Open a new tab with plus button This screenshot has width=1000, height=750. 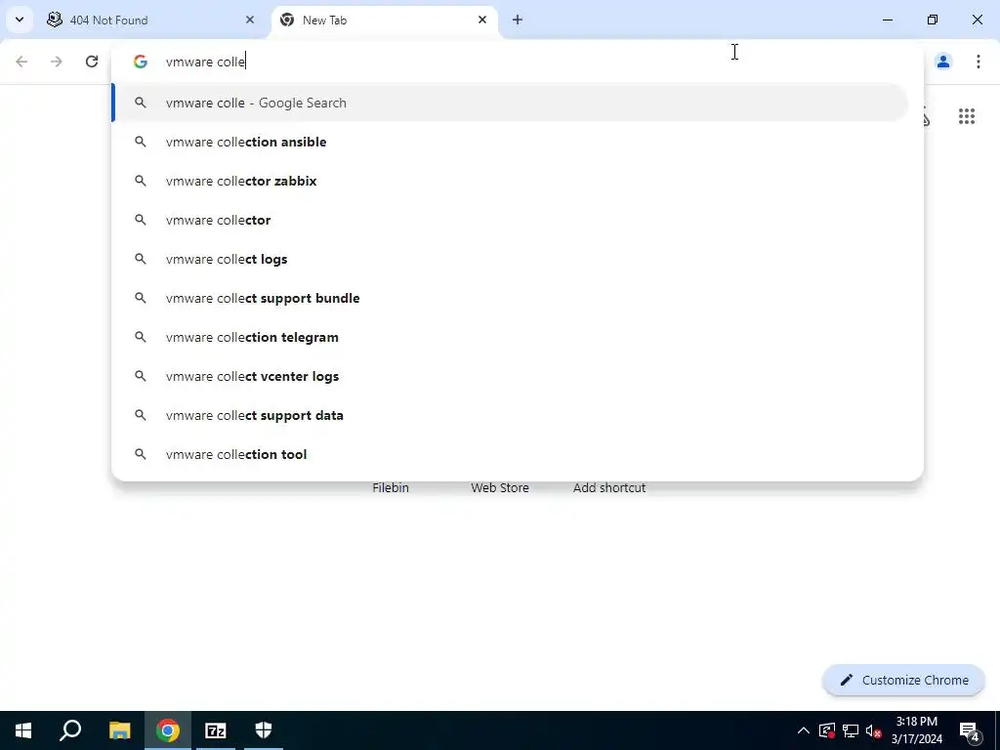(518, 20)
